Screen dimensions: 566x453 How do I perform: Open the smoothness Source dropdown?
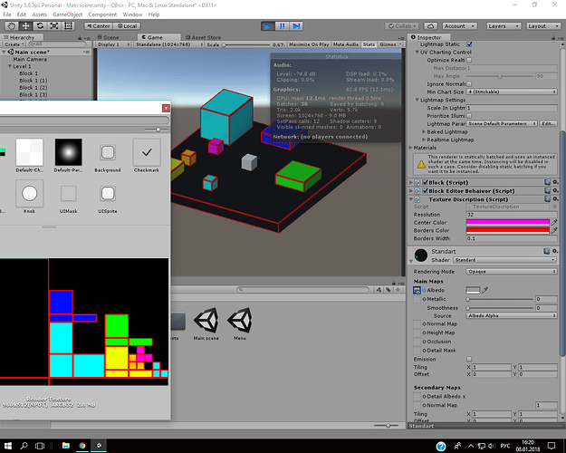(x=512, y=315)
